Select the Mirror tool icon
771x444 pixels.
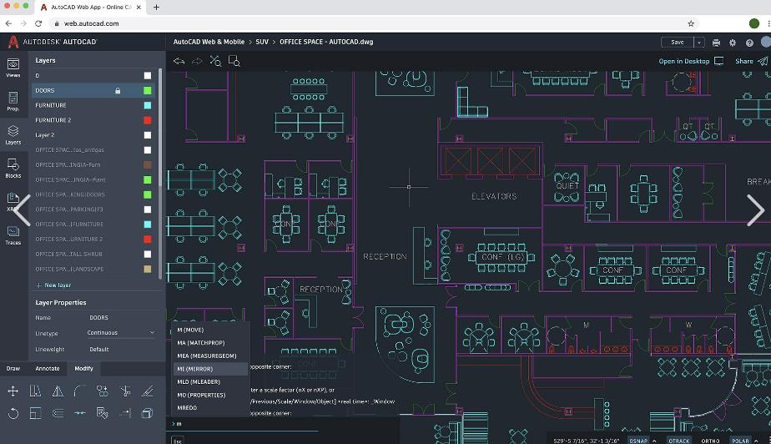pos(58,391)
